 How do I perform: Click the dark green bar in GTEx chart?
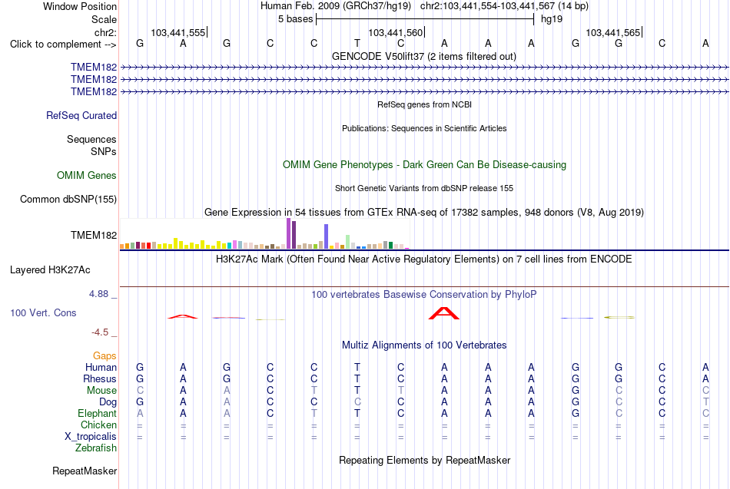(x=390, y=245)
